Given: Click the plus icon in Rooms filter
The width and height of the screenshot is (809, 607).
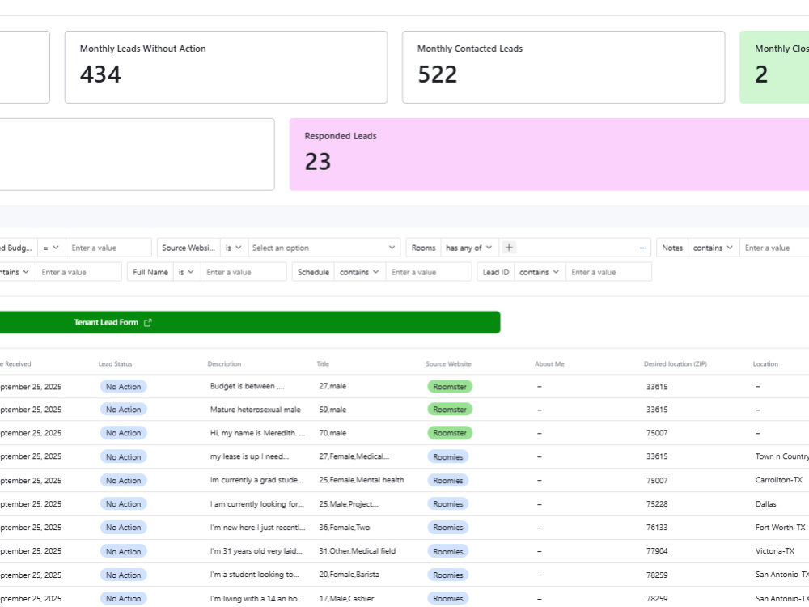Looking at the screenshot, I should [509, 248].
